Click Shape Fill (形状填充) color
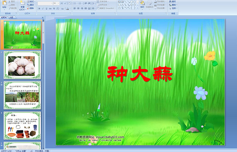 pyautogui.click(x=160, y=1)
